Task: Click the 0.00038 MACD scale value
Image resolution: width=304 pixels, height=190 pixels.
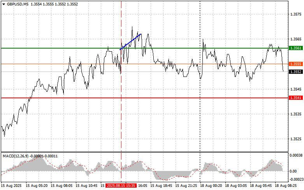Action: 296,155
